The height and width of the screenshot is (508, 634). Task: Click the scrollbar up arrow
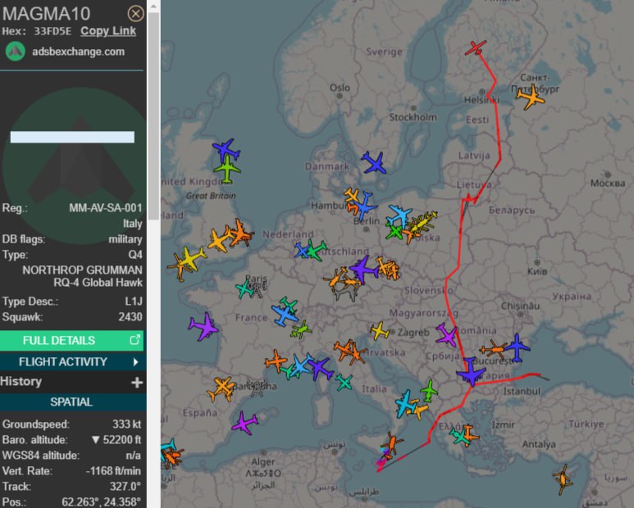tap(153, 6)
